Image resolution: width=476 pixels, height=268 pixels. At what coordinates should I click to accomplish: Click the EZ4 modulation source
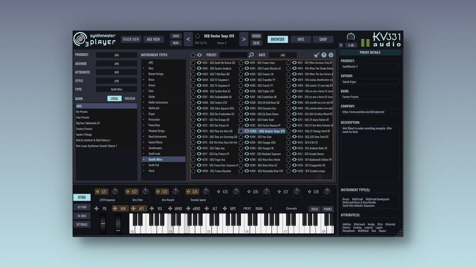tap(192, 192)
